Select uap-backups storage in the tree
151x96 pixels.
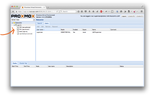26,34
